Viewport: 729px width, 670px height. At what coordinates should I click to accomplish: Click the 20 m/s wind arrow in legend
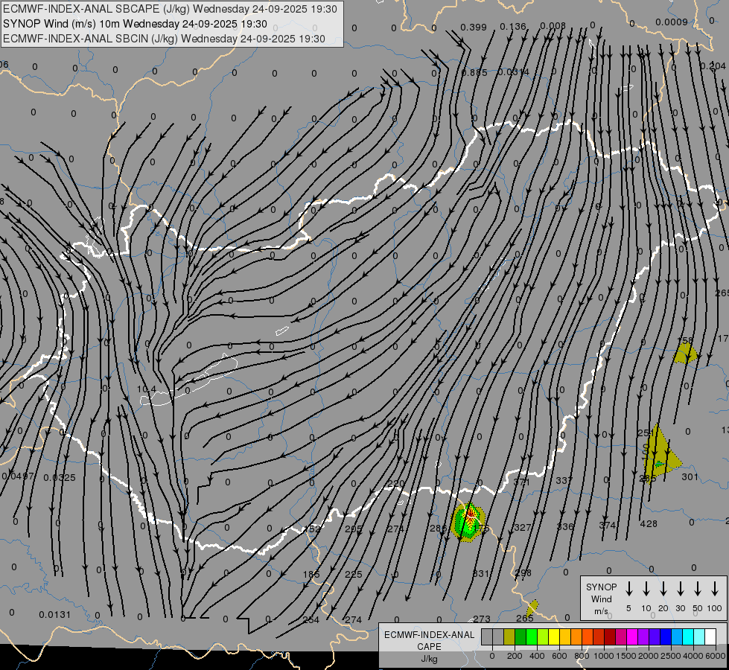[x=663, y=589]
